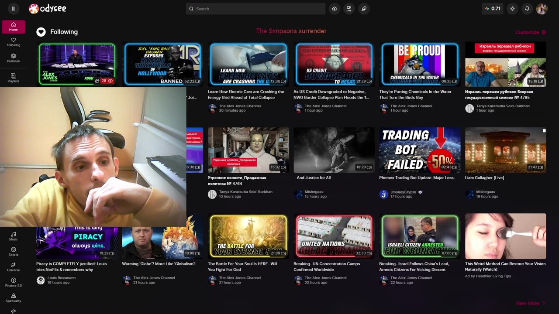The image size is (559, 314).
Task: Open the vision ad thumbnail with spoon
Action: [x=506, y=236]
